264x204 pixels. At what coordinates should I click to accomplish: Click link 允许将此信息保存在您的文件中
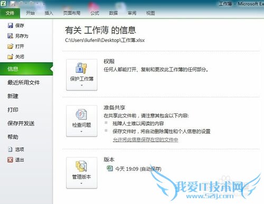(x=145, y=140)
